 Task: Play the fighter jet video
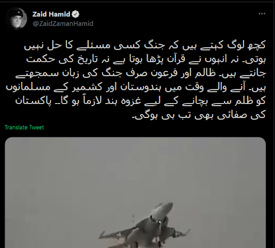135,192
